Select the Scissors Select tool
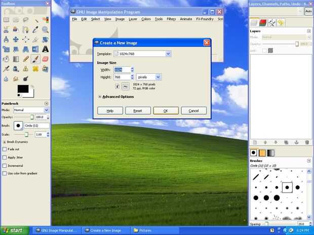The image size is (314, 235). 6,30
